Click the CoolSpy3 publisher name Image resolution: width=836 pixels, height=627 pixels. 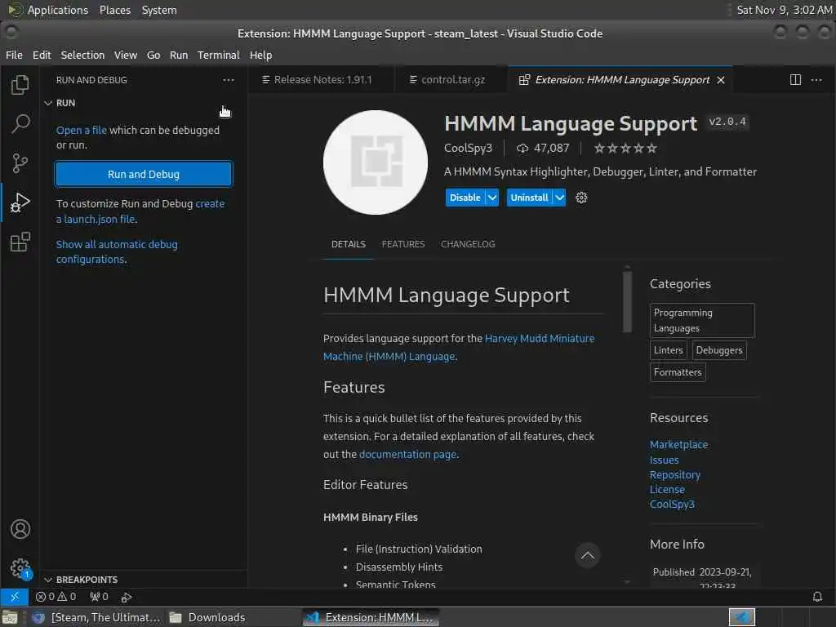coord(468,149)
